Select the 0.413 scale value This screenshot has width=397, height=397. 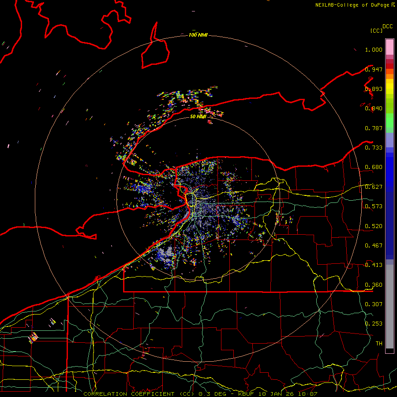pos(374,265)
